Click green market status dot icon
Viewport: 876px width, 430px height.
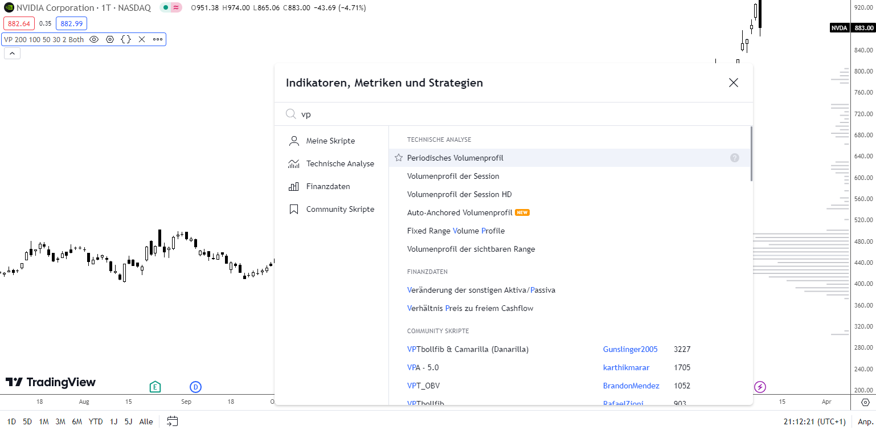(x=165, y=8)
